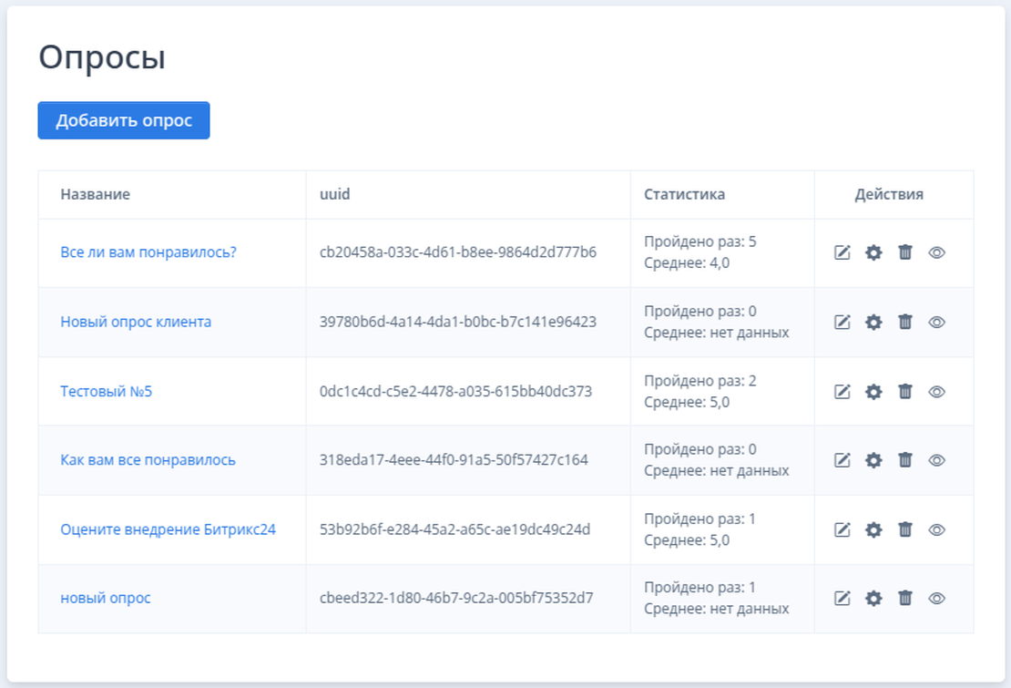Delete the 'Все ли вам понравилось?' survey
Viewport: 1011px width, 688px height.
[904, 252]
